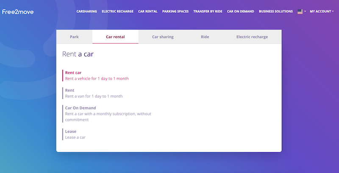Choose Transfer By Ride in the navigation
The height and width of the screenshot is (173, 339).
[208, 11]
